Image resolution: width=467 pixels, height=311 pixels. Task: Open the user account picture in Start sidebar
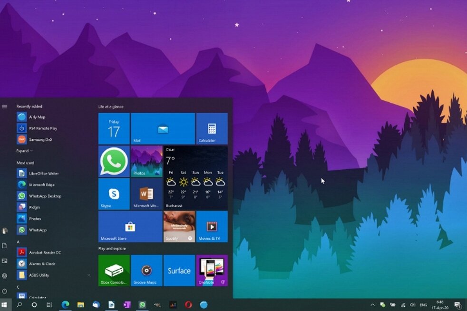(x=4, y=231)
